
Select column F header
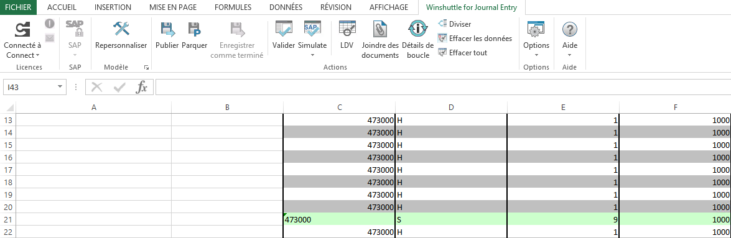pyautogui.click(x=675, y=108)
